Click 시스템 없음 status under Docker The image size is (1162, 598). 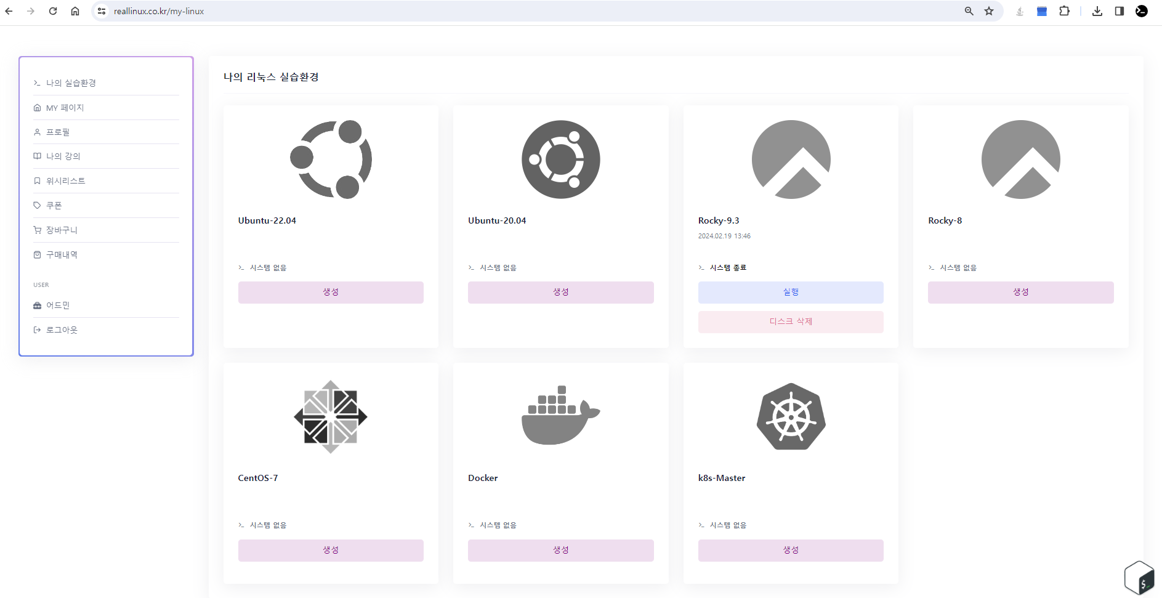point(498,525)
